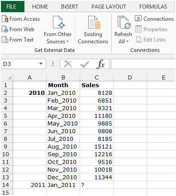Select the Sales header cell
The width and height of the screenshot is (176, 196).
click(96, 85)
